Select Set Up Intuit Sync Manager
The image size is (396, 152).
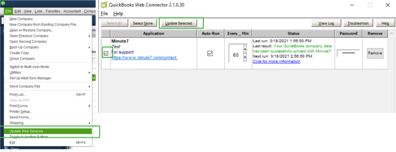48,78
